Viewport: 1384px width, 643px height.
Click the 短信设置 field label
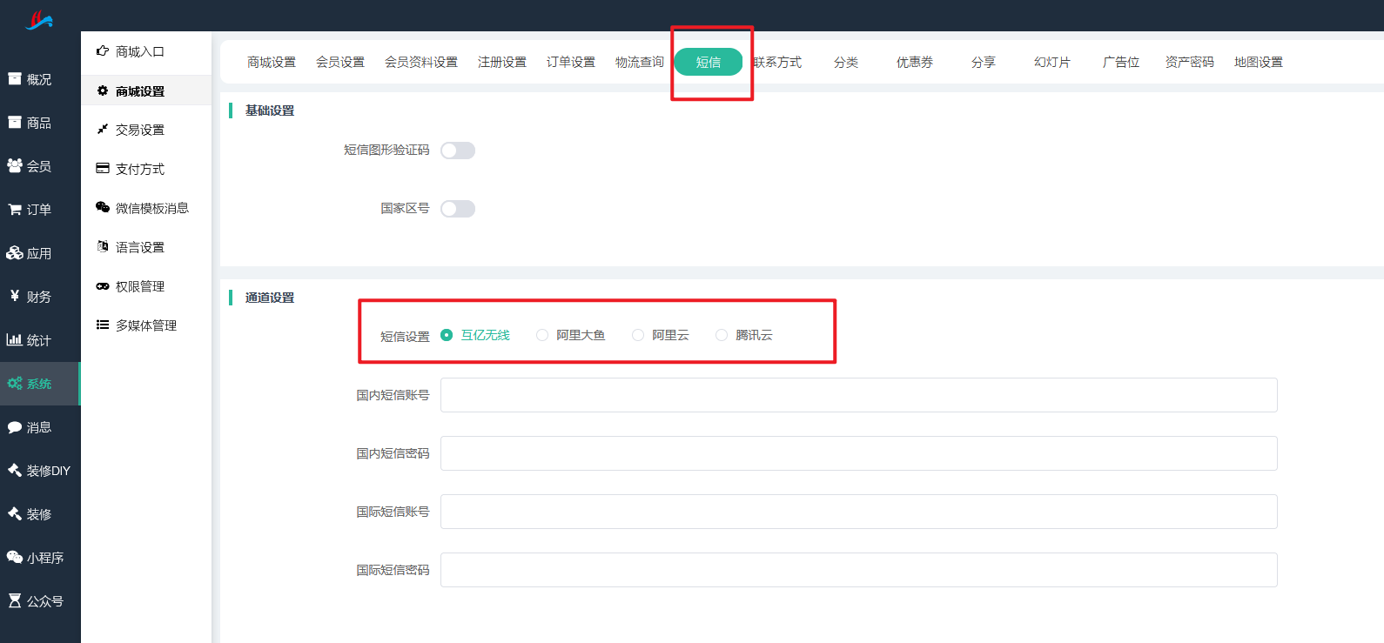pyautogui.click(x=405, y=336)
